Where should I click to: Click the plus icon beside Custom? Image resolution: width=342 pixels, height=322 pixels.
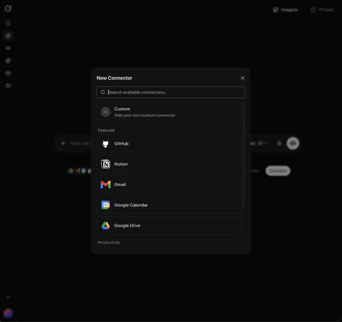pyautogui.click(x=105, y=112)
